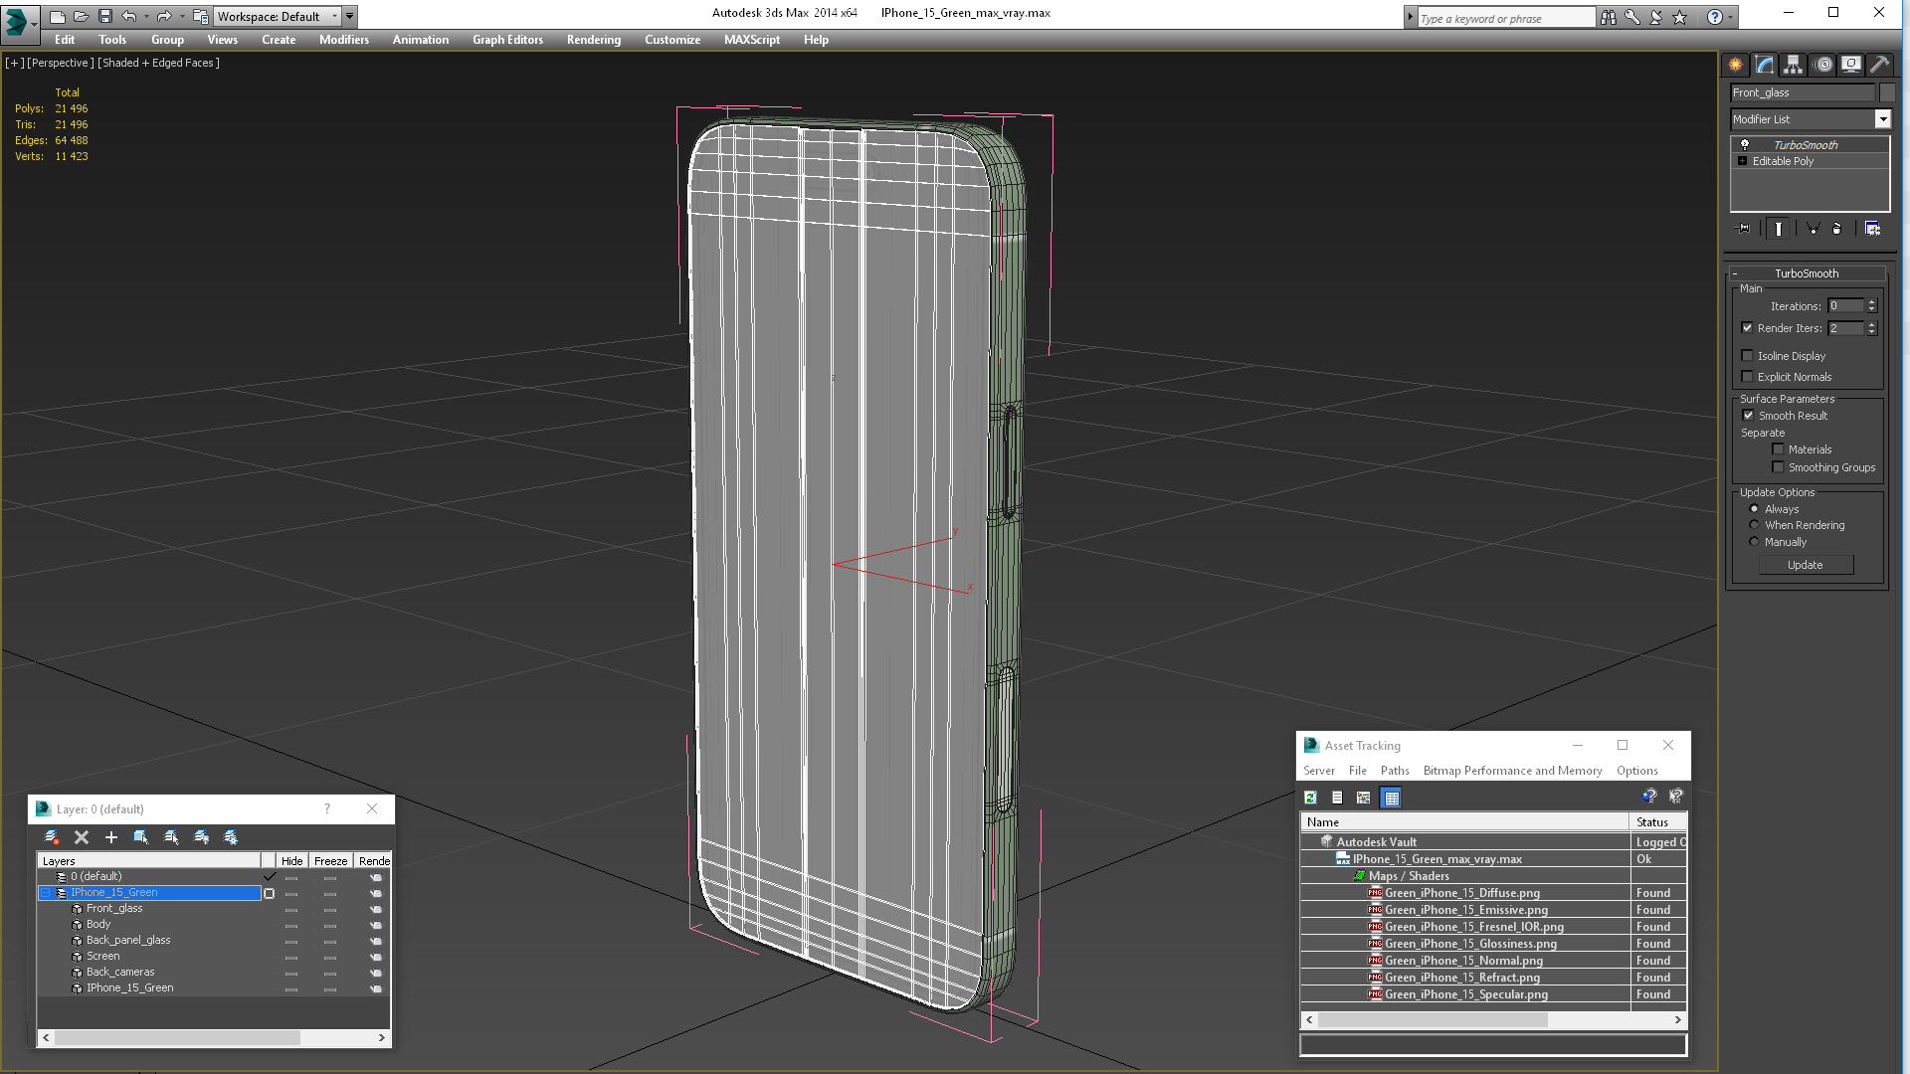This screenshot has height=1074, width=1910.
Task: Toggle Smooth Result checkbox
Action: (1748, 416)
